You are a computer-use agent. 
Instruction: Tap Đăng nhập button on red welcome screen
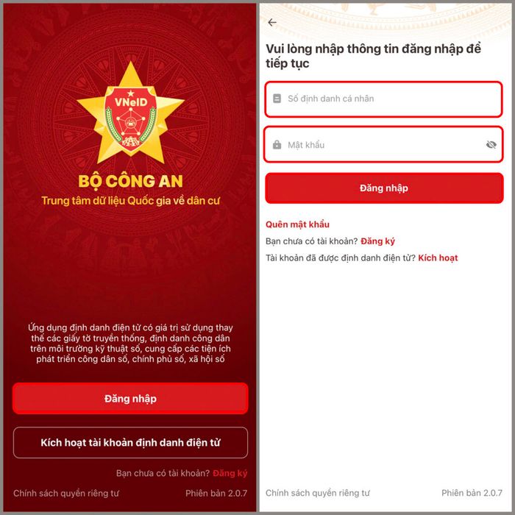tap(130, 399)
